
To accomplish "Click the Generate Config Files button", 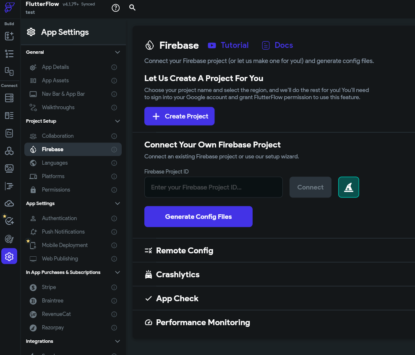I will coord(198,217).
